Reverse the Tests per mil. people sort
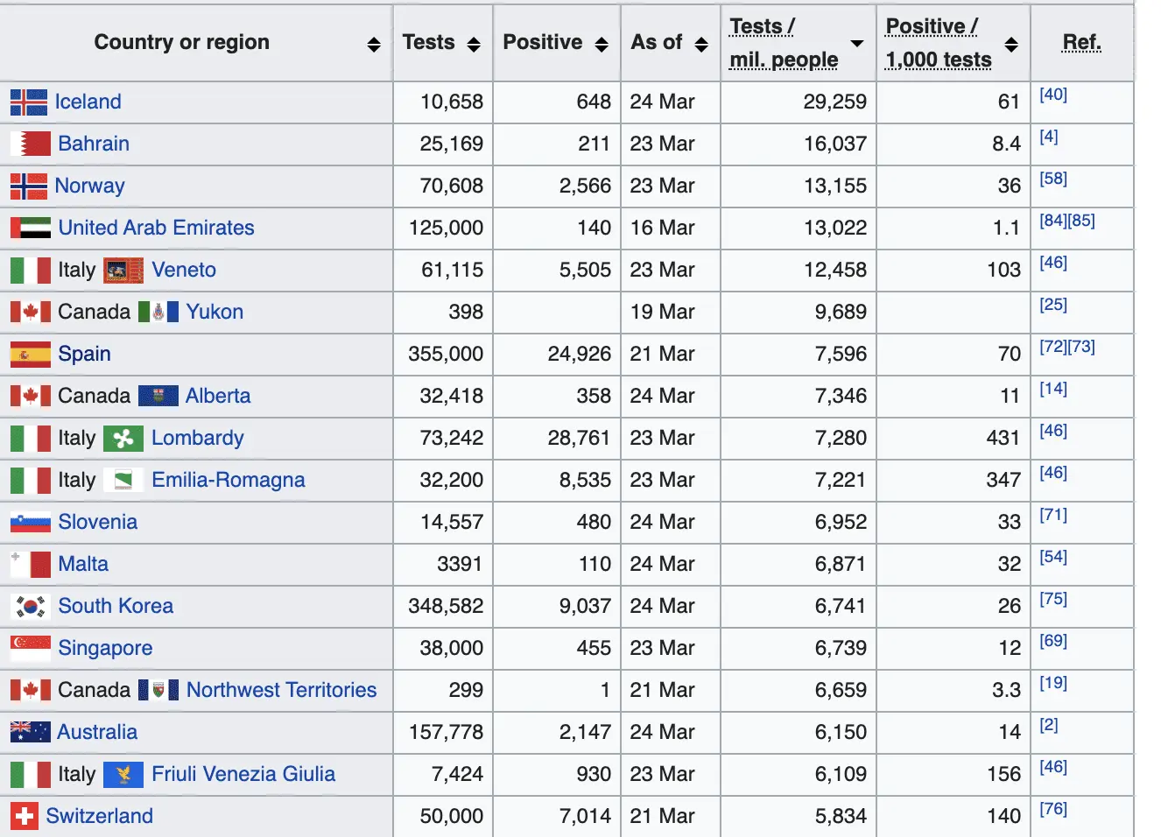The height and width of the screenshot is (837, 1161). tap(857, 44)
